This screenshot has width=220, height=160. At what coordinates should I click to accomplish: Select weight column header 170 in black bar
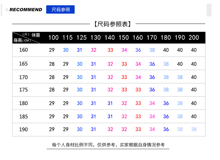[x=151, y=38]
